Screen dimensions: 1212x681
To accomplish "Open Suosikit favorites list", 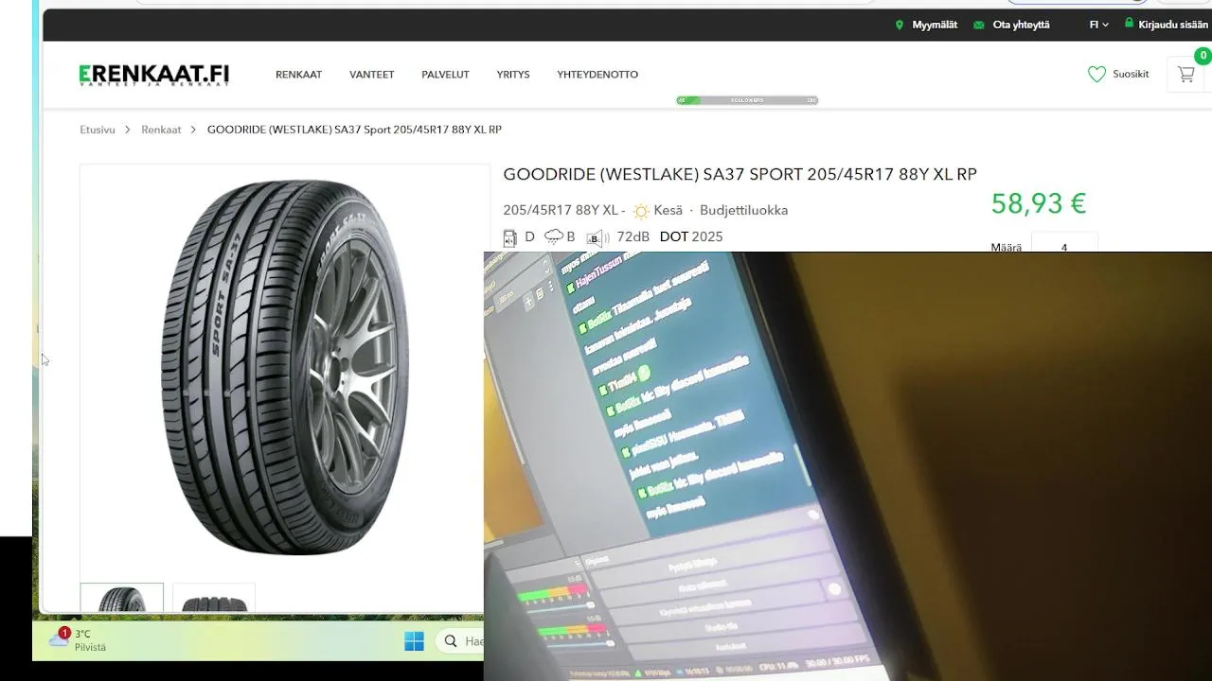I will coord(1131,74).
